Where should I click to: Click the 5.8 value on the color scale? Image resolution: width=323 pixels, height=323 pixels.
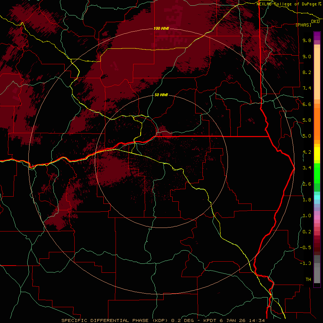pyautogui.click(x=307, y=120)
